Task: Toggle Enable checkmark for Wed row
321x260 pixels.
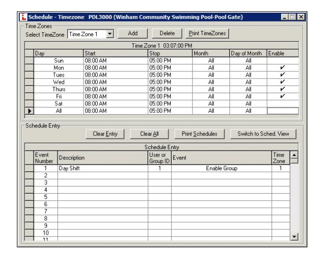Action: pos(283,82)
